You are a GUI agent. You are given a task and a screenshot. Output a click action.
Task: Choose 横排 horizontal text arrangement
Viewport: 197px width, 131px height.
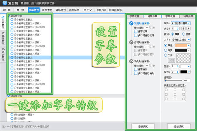point(172,34)
